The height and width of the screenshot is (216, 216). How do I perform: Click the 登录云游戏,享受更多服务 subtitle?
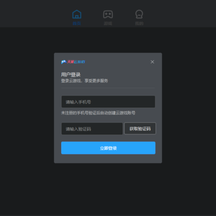click(85, 81)
